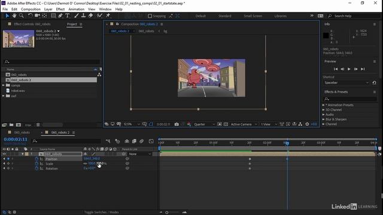The image size is (383, 215).
Task: Click the current time indicator in timeline
Action: pos(287,143)
